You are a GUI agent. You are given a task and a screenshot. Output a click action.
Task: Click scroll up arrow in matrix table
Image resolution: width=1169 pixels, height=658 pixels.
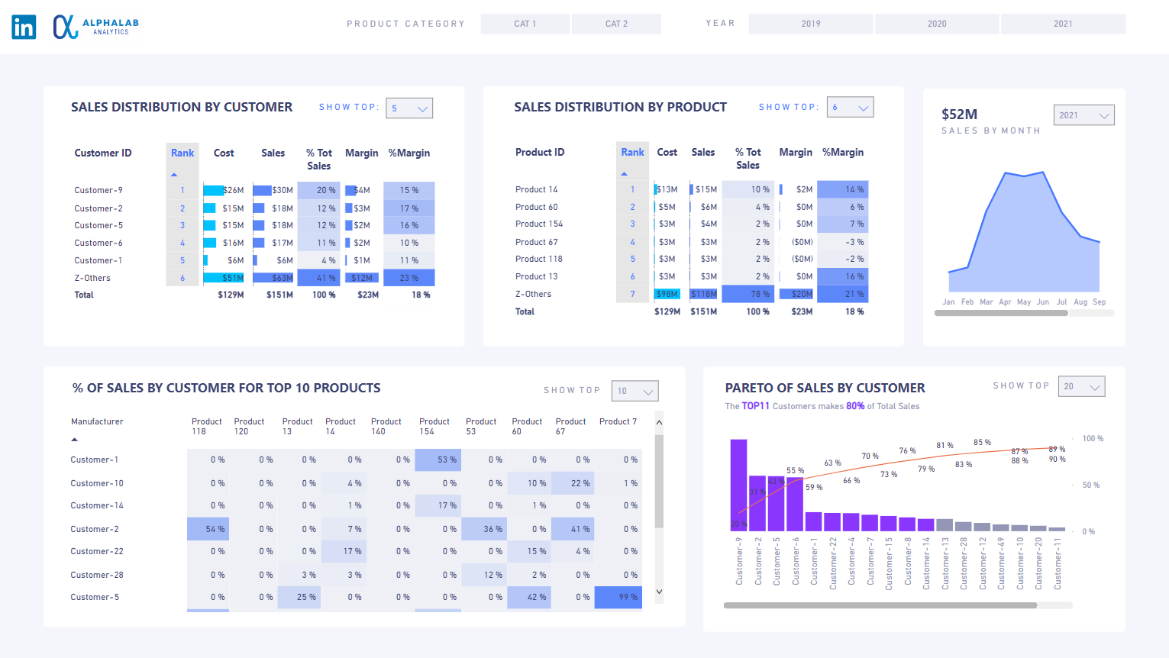[x=659, y=422]
